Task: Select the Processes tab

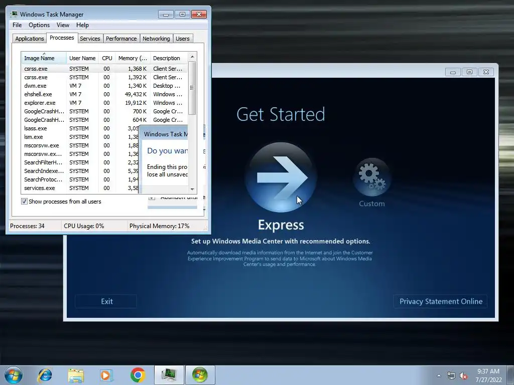Action: point(62,38)
